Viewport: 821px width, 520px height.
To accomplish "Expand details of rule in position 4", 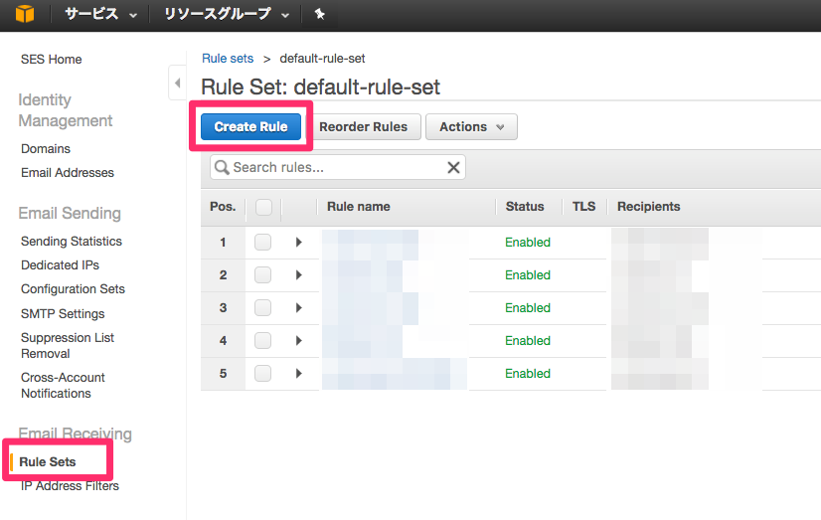I will pos(298,341).
